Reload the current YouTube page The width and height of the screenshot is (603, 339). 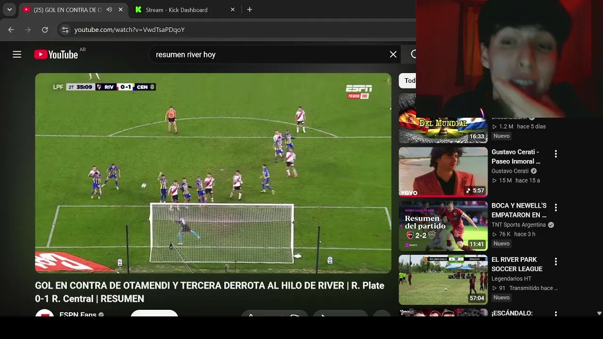point(45,30)
